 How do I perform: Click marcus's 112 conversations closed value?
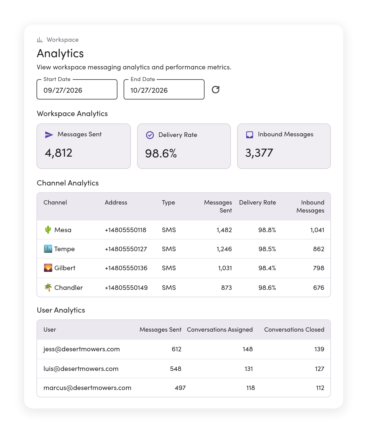(320, 388)
